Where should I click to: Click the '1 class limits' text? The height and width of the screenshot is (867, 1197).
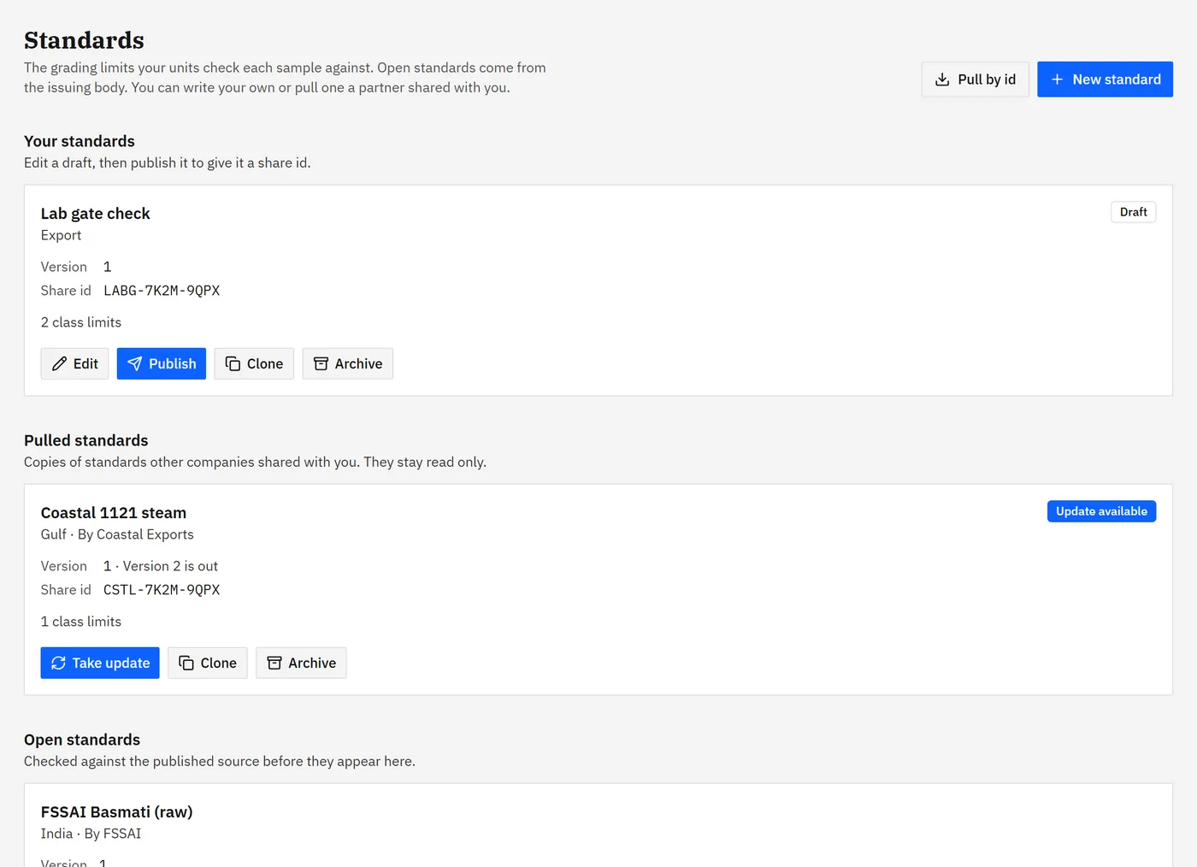click(x=81, y=622)
